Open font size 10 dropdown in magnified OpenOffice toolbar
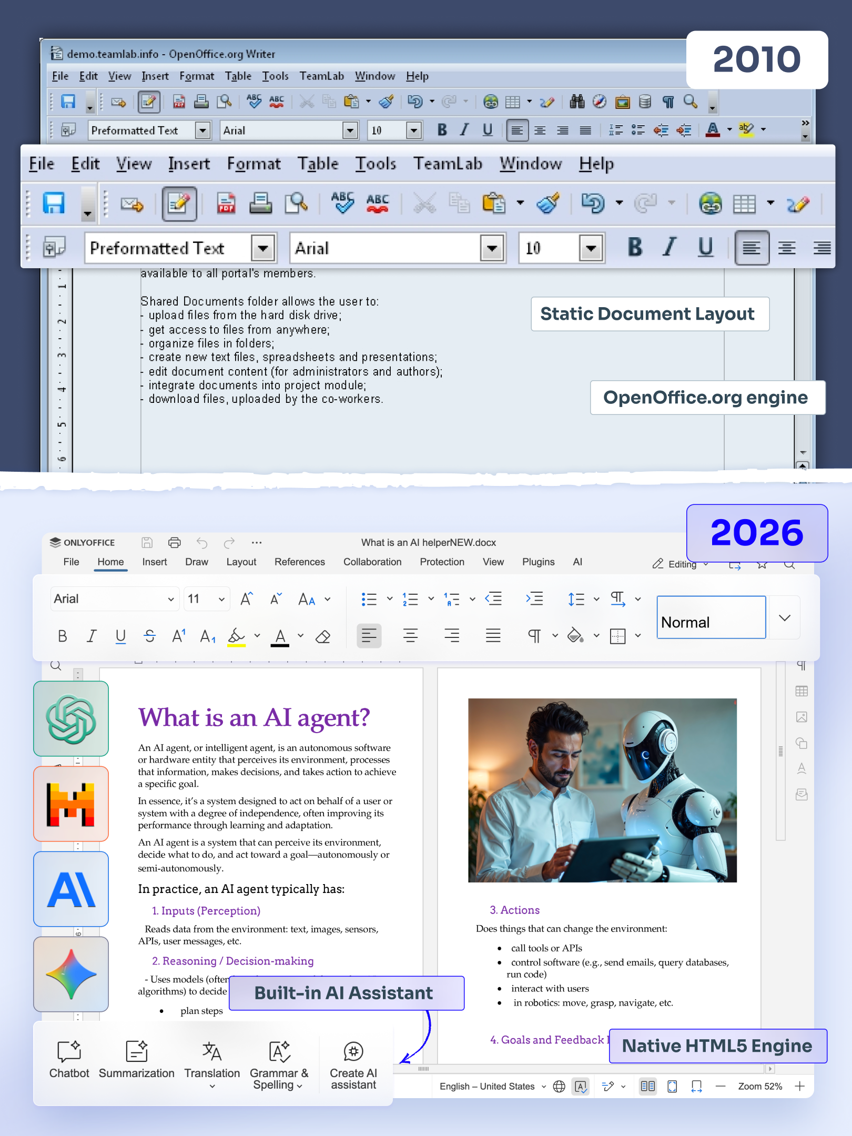Screen dimensions: 852x1136 (x=591, y=248)
